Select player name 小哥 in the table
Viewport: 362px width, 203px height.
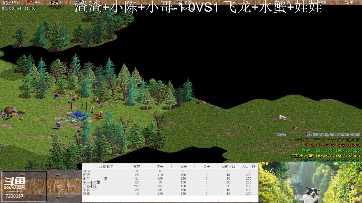point(86,190)
